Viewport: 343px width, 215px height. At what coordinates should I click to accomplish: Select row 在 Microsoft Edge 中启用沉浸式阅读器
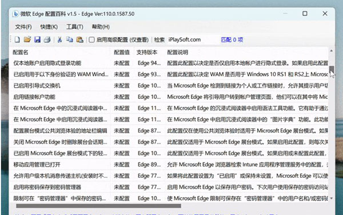coord(169,120)
